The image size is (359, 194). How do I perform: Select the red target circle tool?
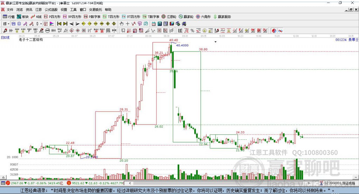pyautogui.click(x=72, y=31)
